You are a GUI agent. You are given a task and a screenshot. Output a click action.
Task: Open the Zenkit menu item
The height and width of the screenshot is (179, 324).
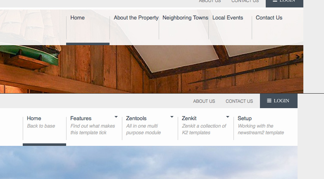(189, 119)
